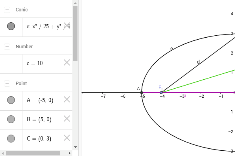Select the A = (-5, 0) entry
Image resolution: width=236 pixels, height=157 pixels.
click(x=48, y=101)
